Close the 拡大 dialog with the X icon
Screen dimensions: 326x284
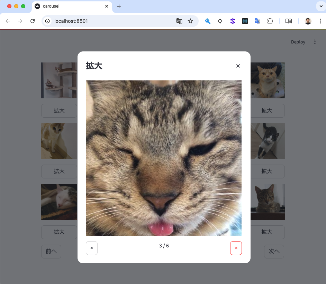click(x=238, y=66)
